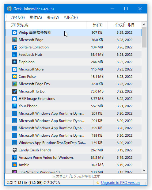Open the 表示(V) menu
152x190 pixels.
pyautogui.click(x=53, y=17)
